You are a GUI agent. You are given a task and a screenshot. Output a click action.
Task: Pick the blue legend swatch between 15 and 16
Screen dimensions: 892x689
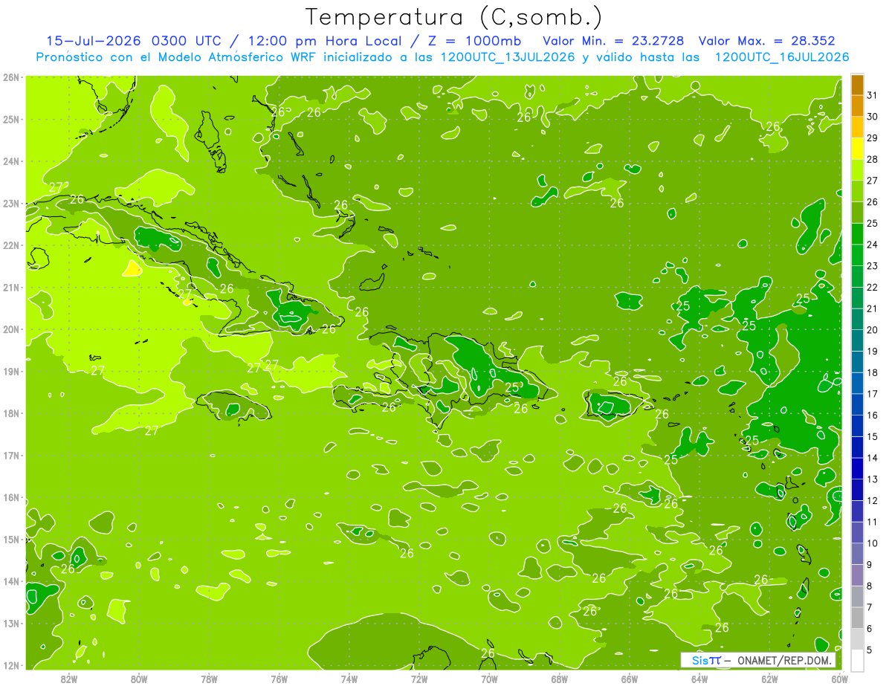857,426
